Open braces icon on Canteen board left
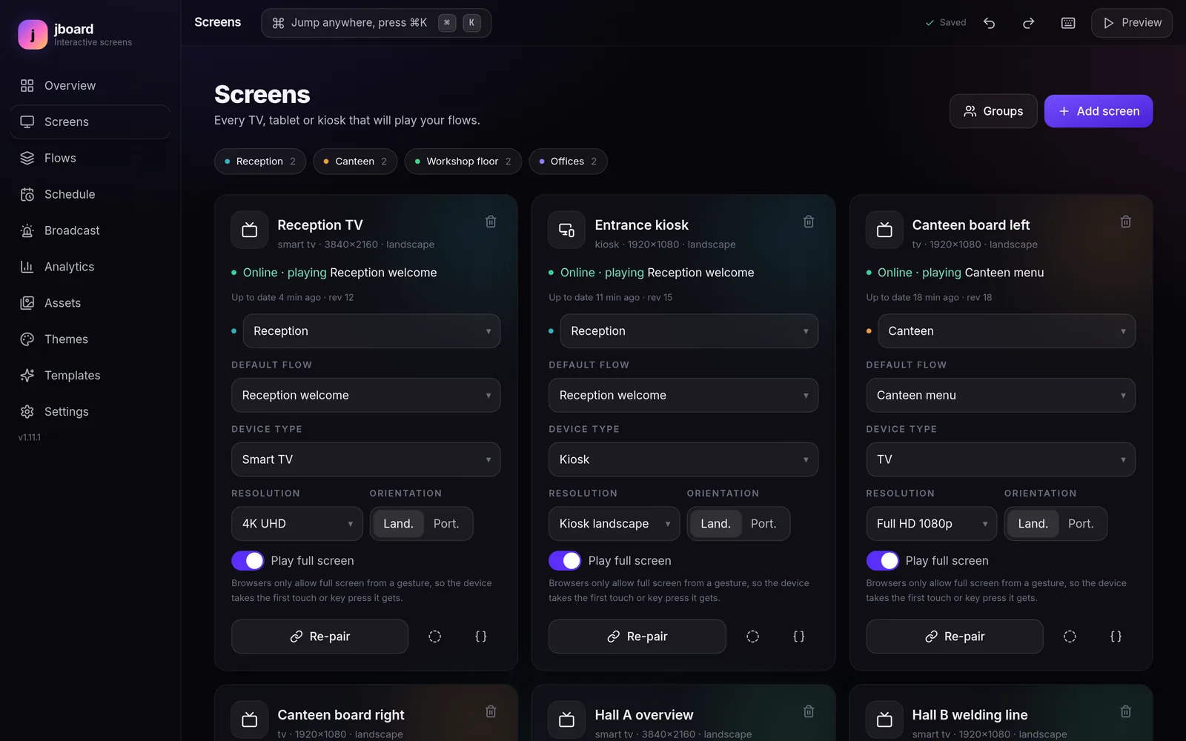 coord(1116,637)
